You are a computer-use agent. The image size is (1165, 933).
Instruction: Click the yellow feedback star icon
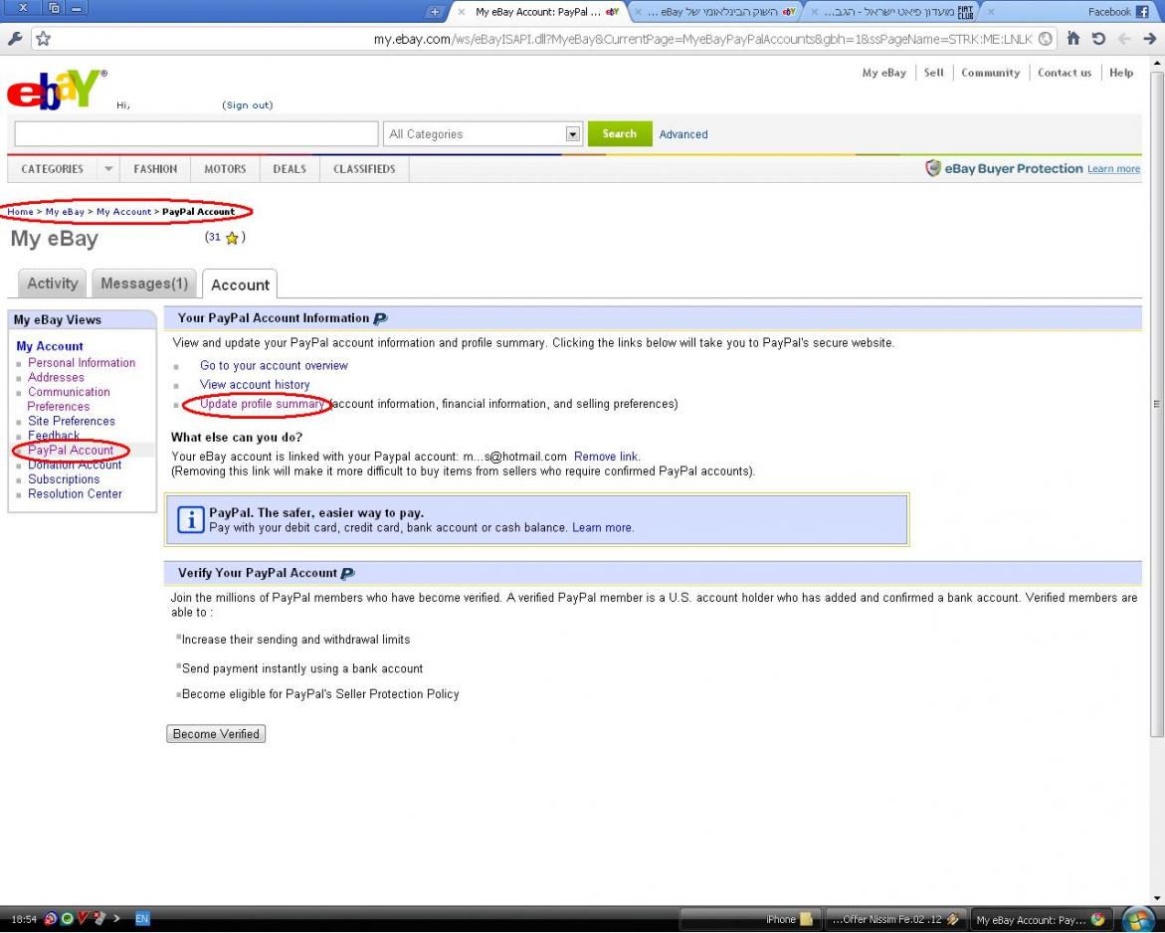pos(232,238)
